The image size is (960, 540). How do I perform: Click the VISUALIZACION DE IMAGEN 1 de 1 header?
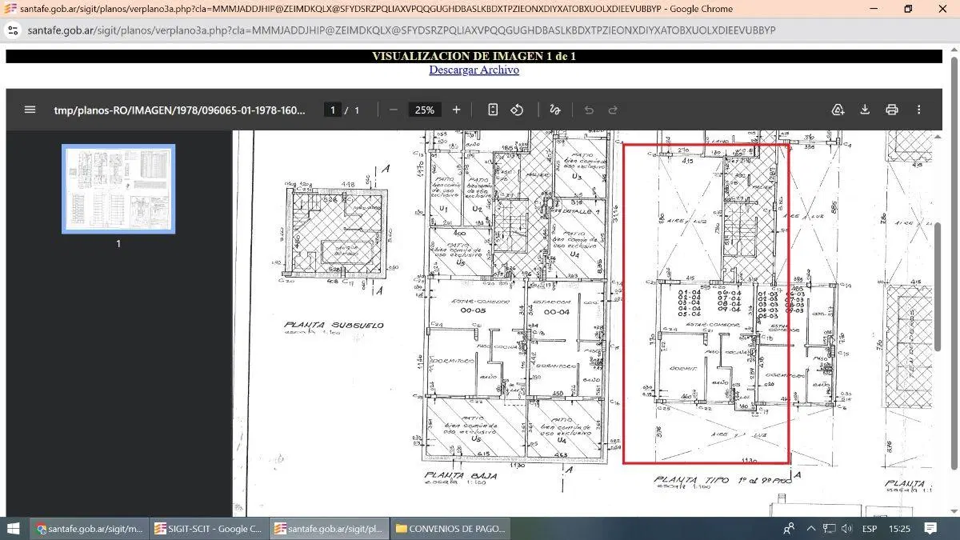[x=474, y=56]
